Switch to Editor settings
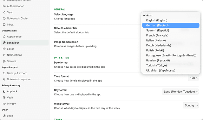The width and height of the screenshot is (203, 120). tap(25, 49)
